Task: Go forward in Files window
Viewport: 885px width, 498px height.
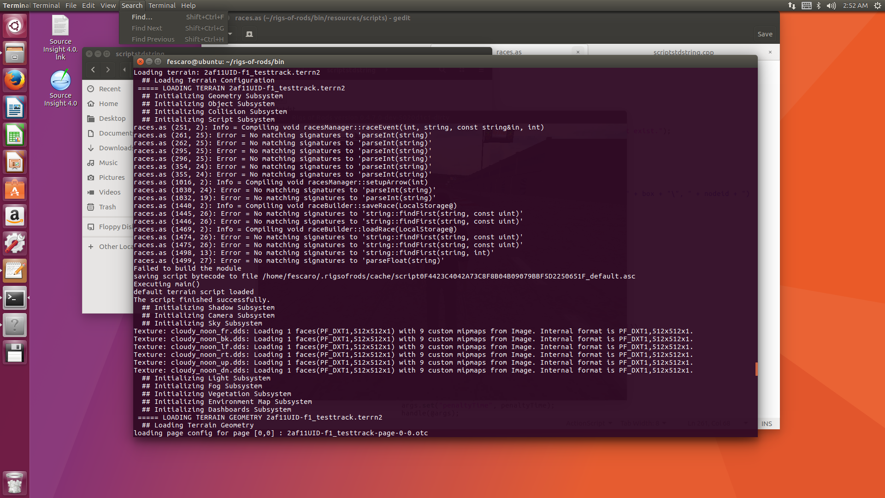Action: (108, 70)
